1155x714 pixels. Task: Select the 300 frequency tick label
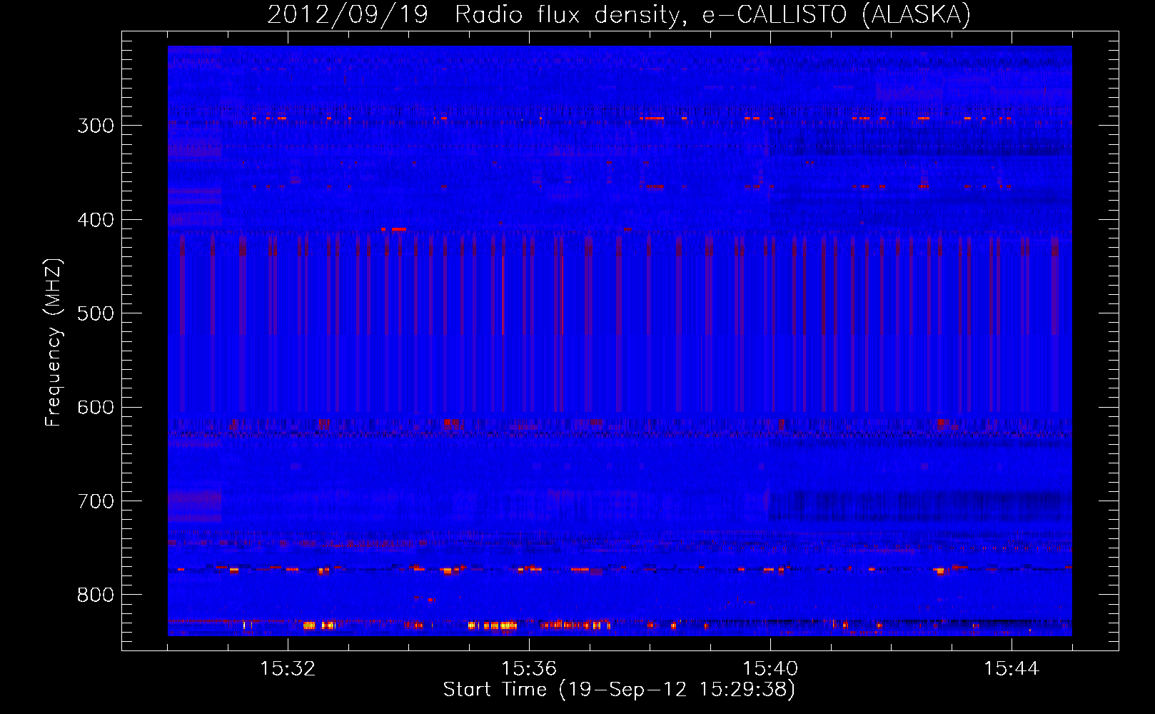tap(96, 126)
